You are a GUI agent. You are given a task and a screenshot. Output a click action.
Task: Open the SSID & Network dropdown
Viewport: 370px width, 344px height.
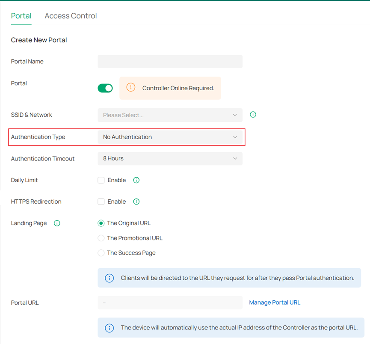(170, 115)
